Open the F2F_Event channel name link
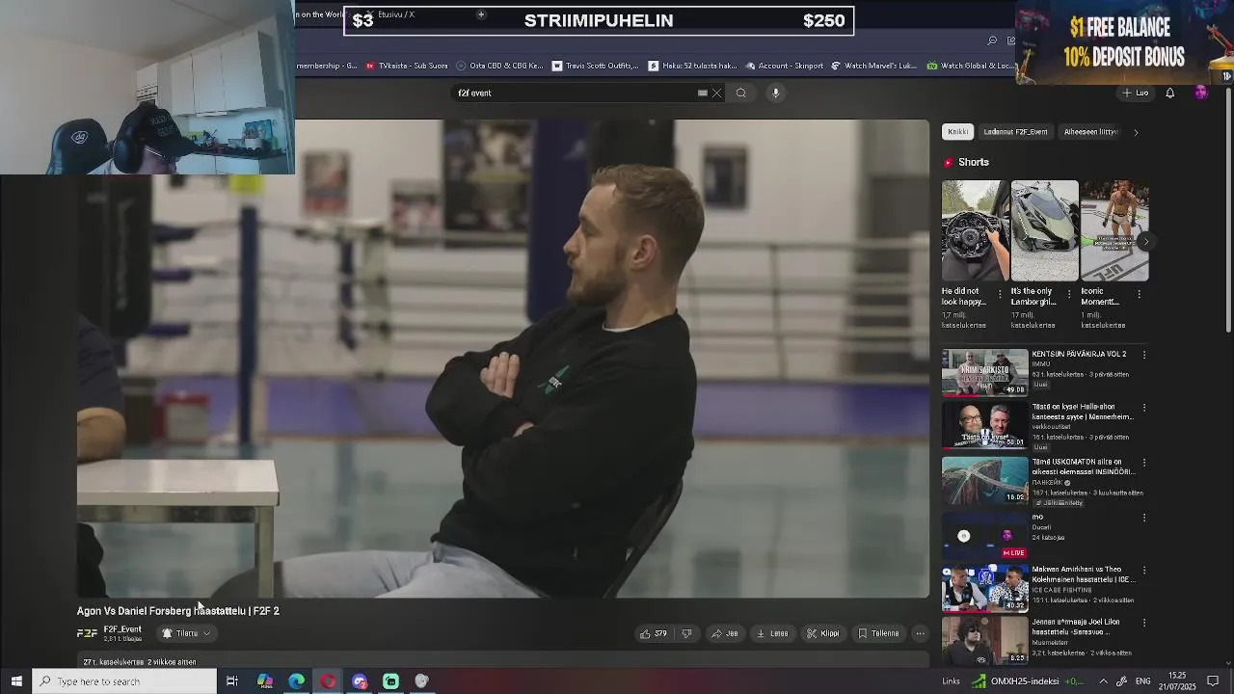Screen dimensions: 1234x694 (122, 629)
